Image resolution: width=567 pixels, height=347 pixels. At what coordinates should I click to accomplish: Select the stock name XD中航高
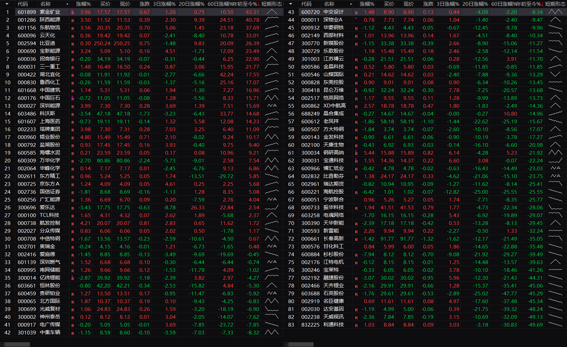coord(335,106)
